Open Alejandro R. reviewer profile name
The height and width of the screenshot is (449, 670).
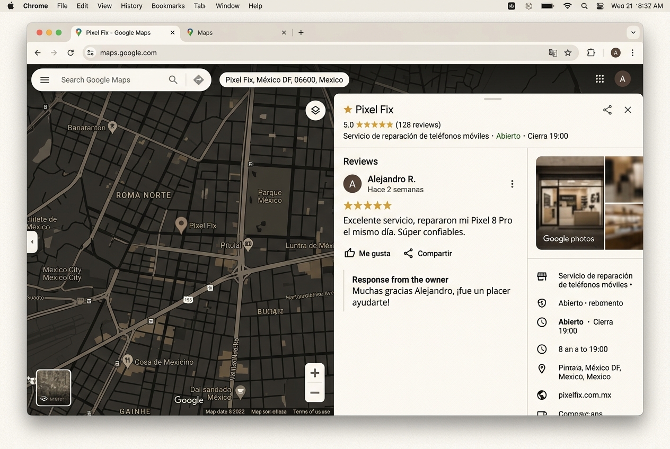[391, 179]
